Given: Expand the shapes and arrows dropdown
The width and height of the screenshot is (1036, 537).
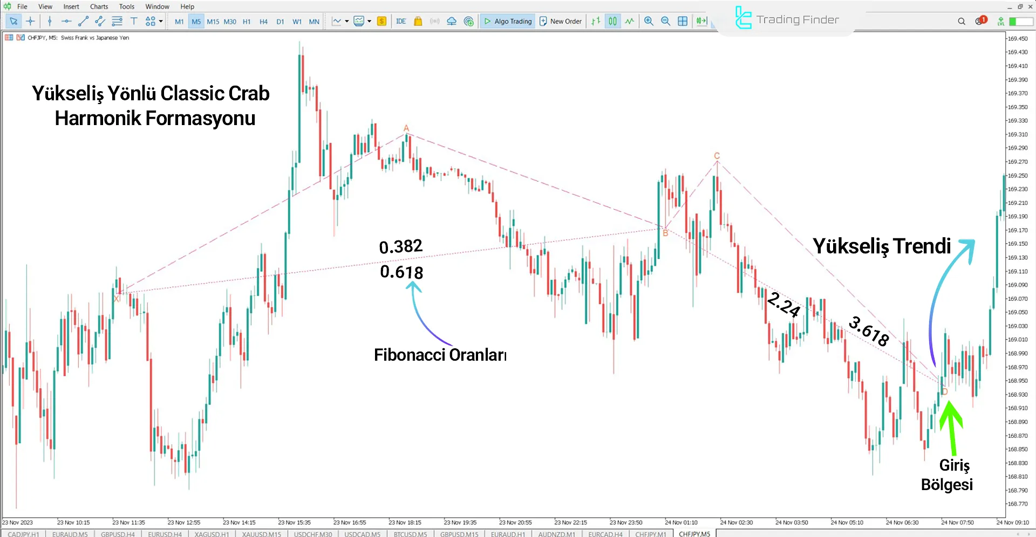Looking at the screenshot, I should click(x=160, y=21).
